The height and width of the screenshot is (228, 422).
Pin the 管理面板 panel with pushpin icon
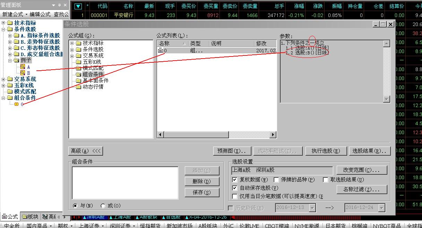(59, 5)
